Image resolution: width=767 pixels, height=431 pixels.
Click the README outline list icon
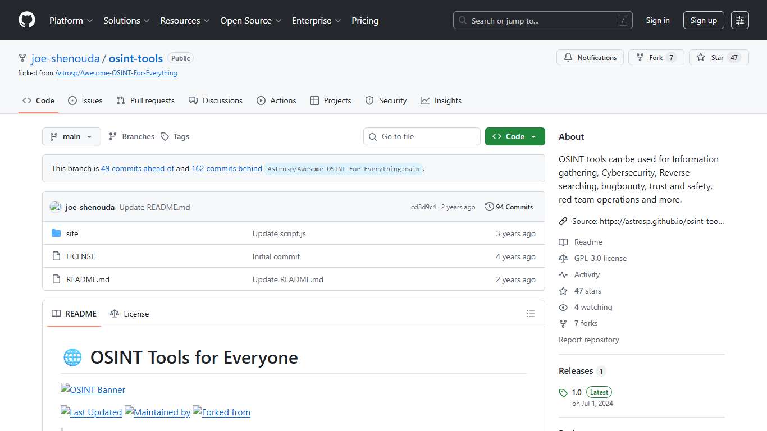pyautogui.click(x=530, y=314)
